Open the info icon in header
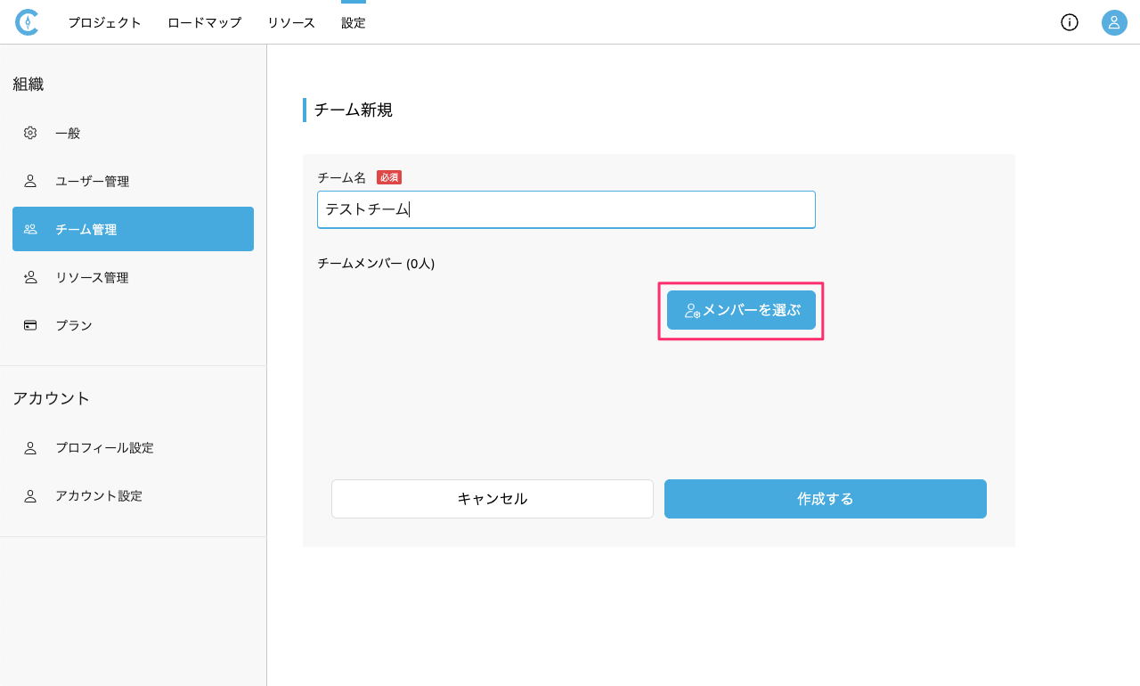Screen dimensions: 1140x686 [x=1069, y=22]
